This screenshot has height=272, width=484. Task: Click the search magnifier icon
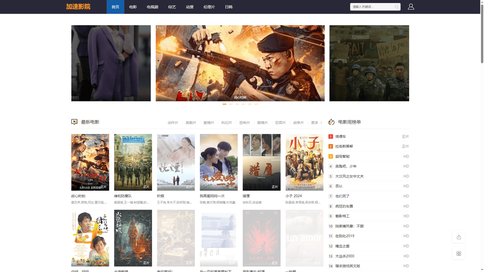(397, 7)
